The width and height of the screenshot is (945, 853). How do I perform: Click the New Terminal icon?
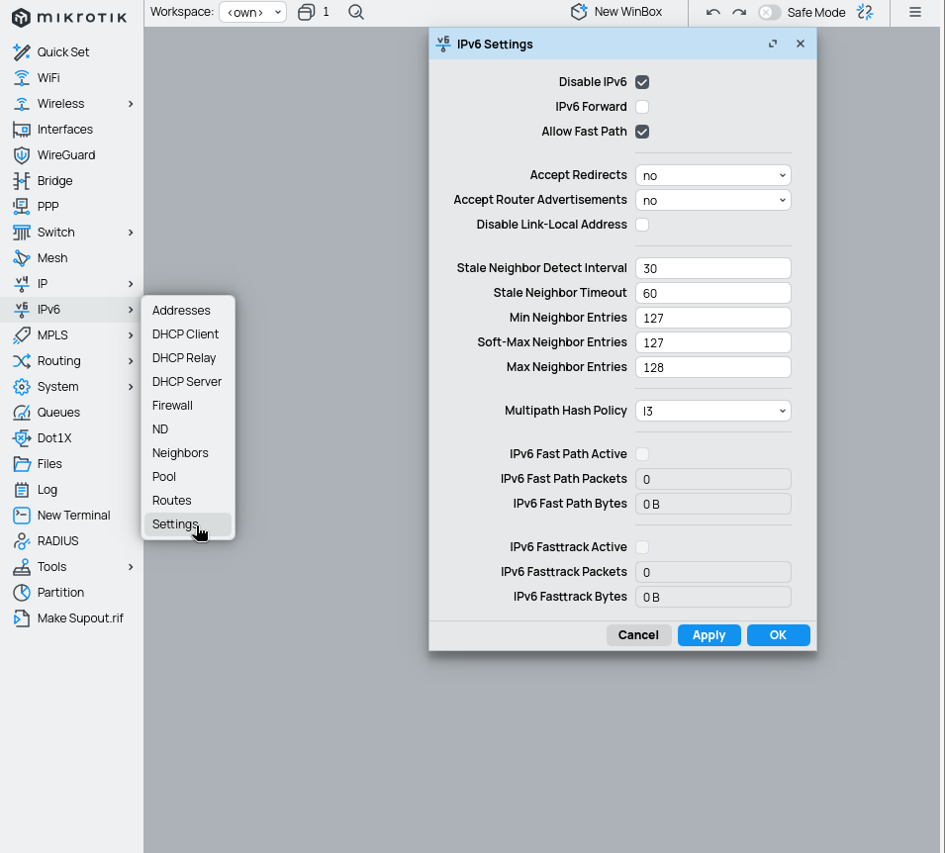pyautogui.click(x=22, y=516)
